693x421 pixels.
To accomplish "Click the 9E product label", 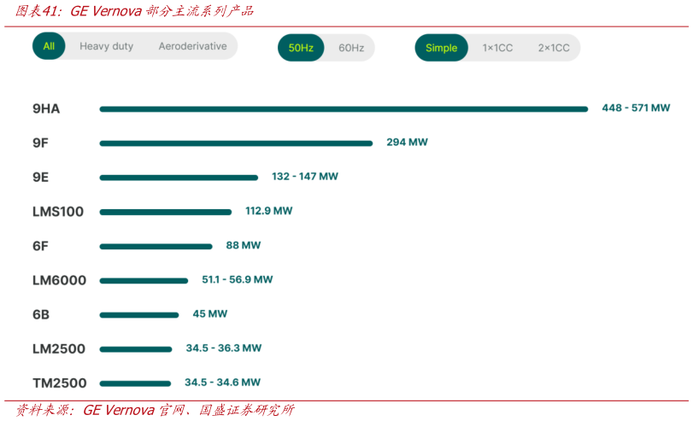I will (40, 177).
